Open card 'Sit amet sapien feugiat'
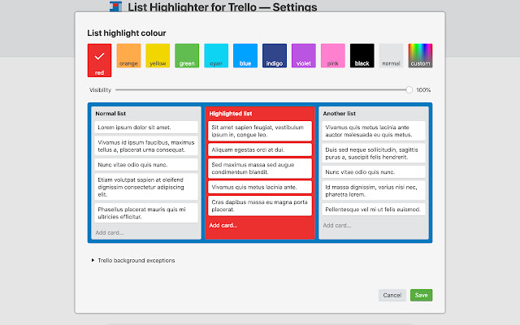 pos(260,131)
